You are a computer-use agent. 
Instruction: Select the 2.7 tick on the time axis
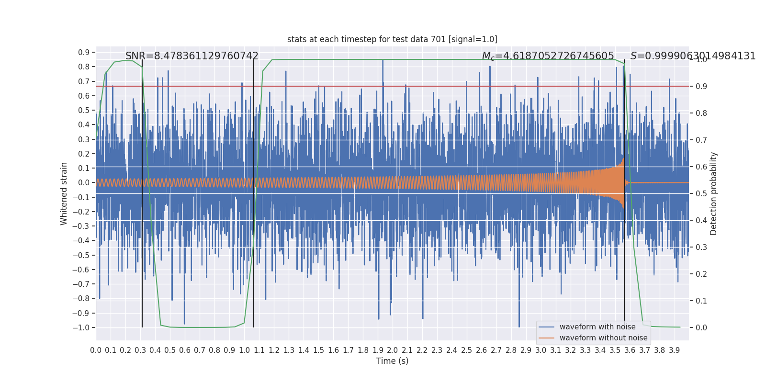(x=496, y=350)
